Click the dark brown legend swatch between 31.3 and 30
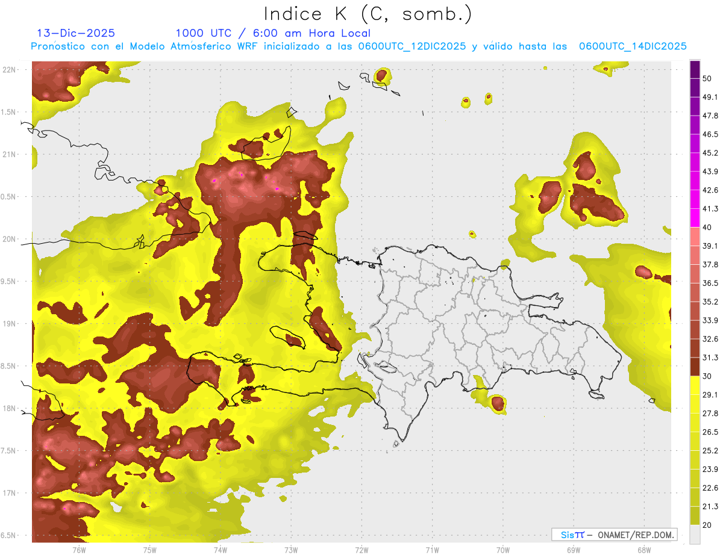The image size is (723, 558). pyautogui.click(x=695, y=367)
